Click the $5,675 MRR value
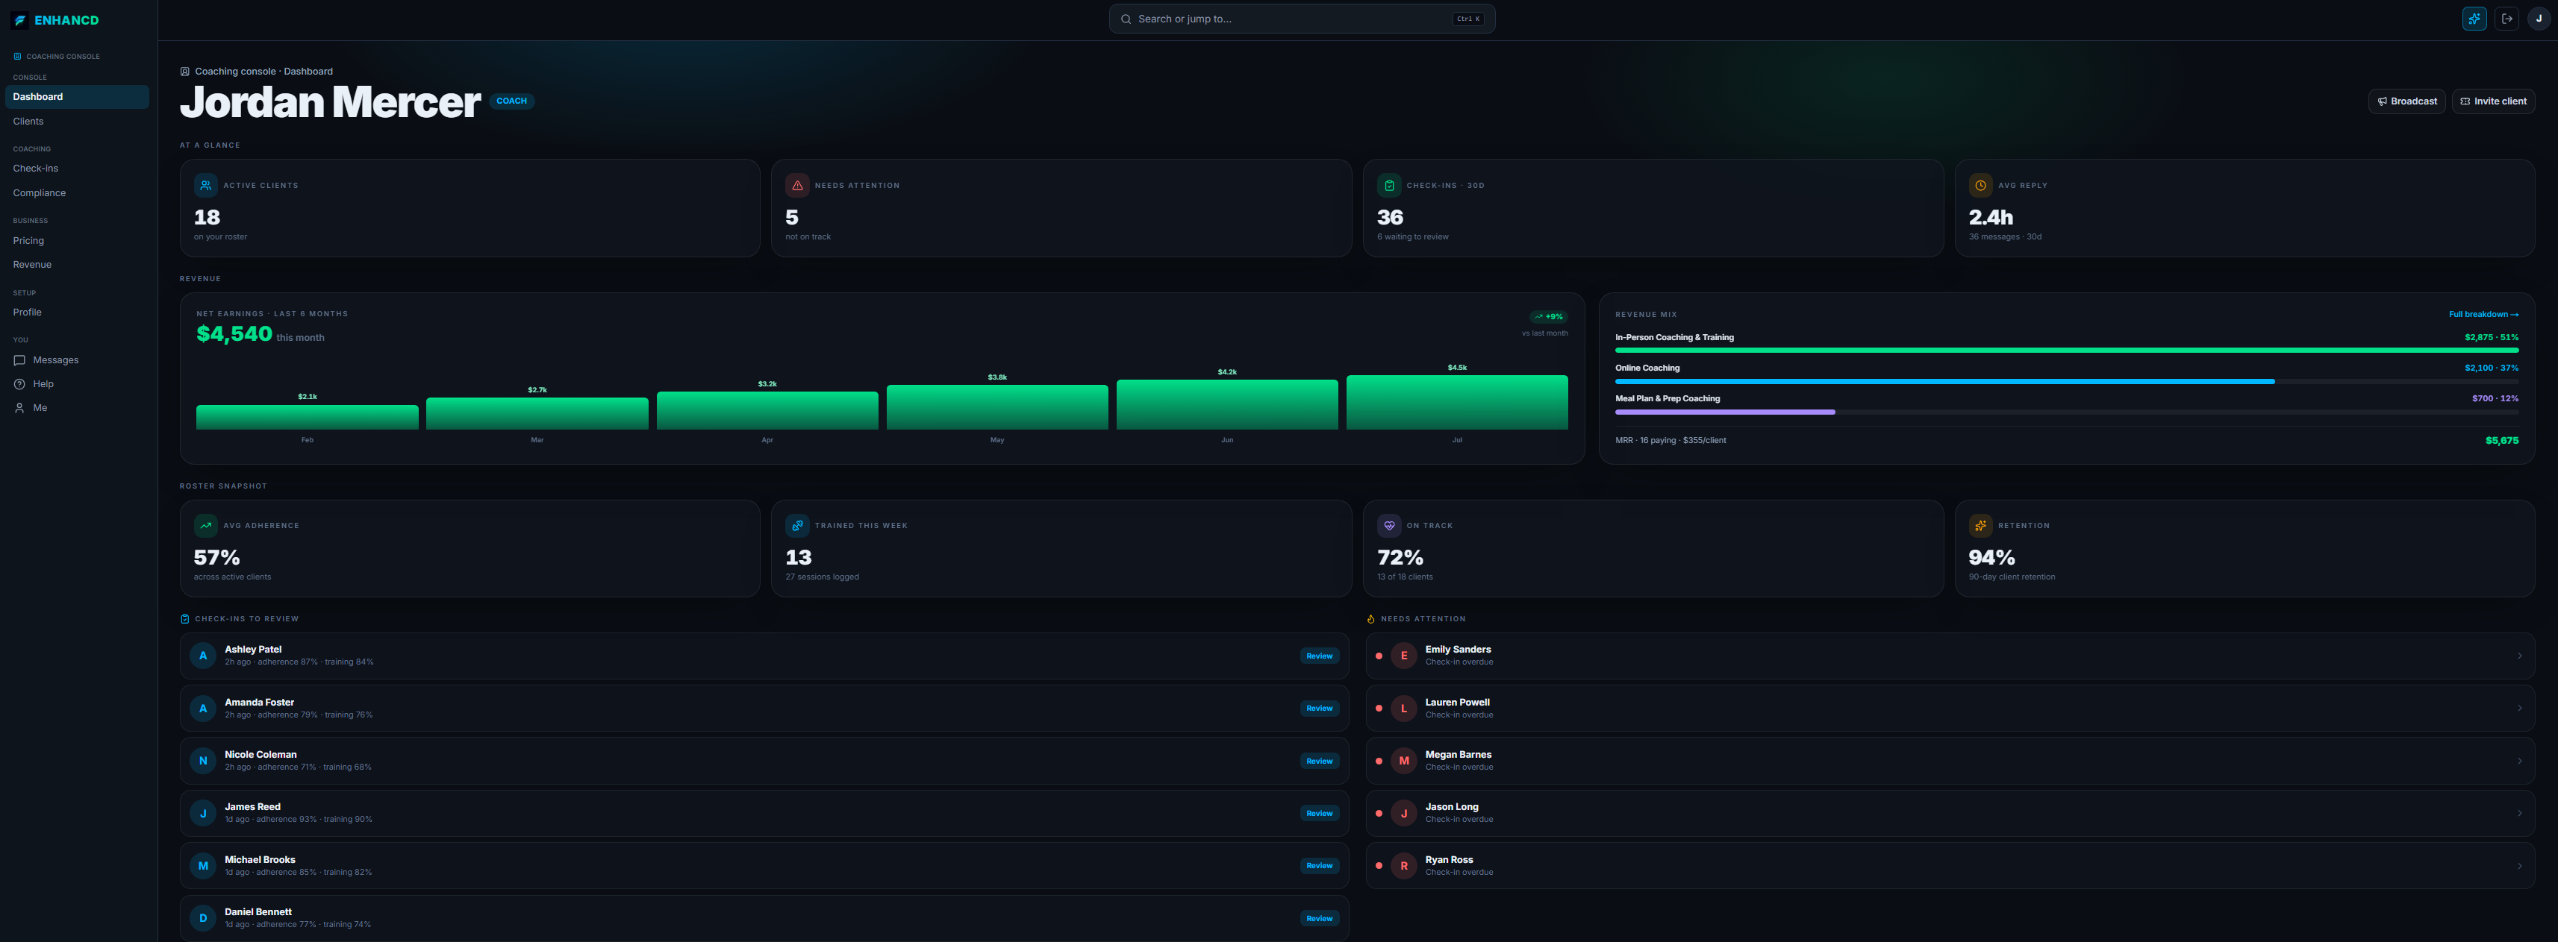 (x=2501, y=441)
